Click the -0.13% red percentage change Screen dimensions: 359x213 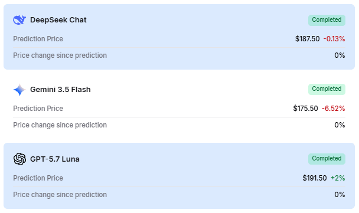click(334, 39)
